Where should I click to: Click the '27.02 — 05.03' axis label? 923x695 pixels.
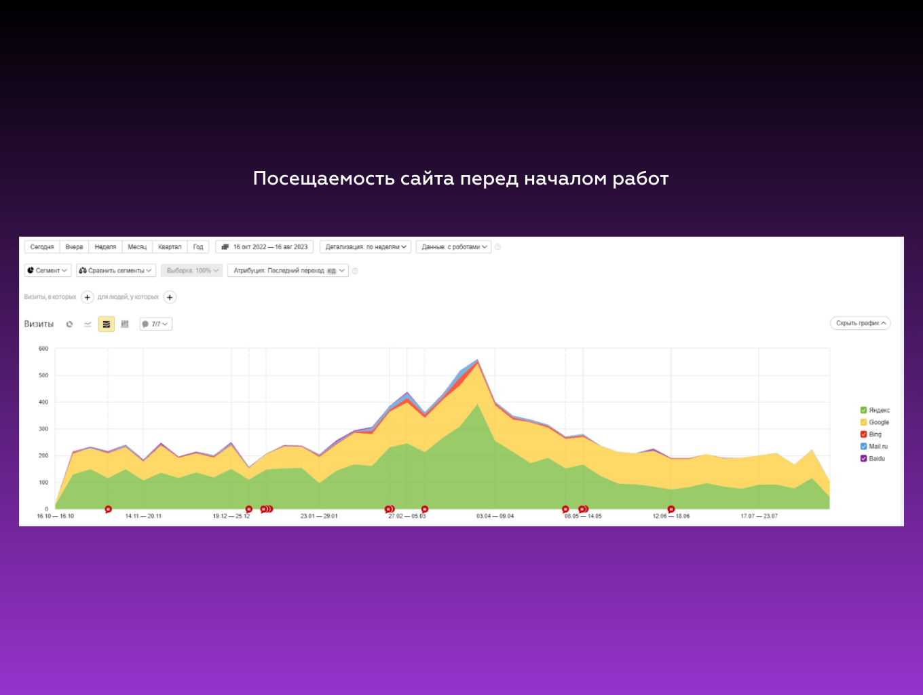point(407,516)
